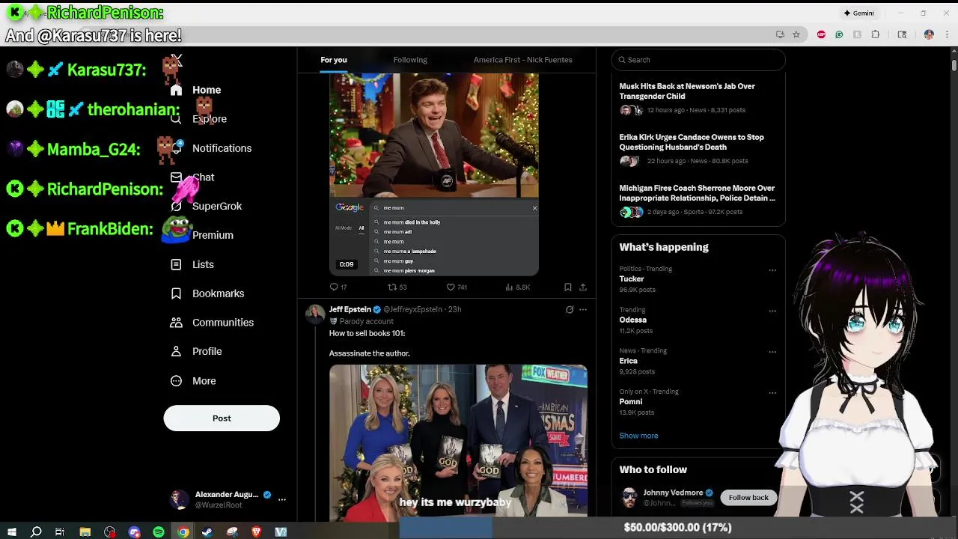Open the Gemini button in Chrome

pyautogui.click(x=858, y=13)
